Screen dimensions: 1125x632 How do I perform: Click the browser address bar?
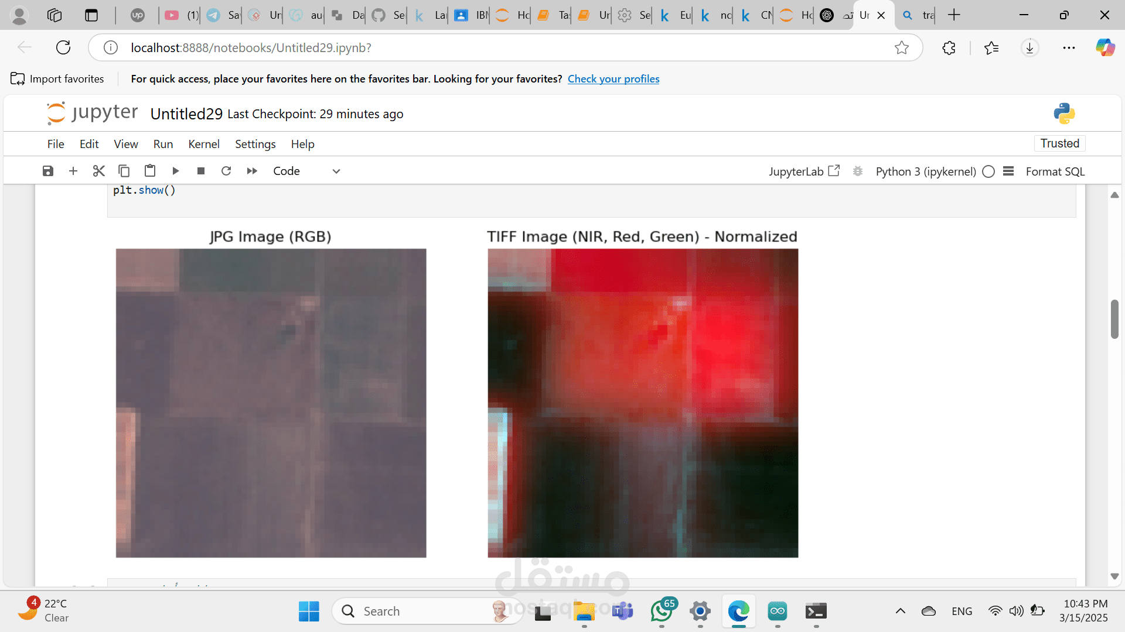pyautogui.click(x=504, y=47)
